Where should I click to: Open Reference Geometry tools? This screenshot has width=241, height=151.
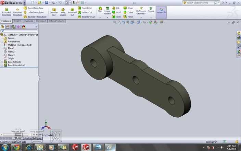pos(141,11)
